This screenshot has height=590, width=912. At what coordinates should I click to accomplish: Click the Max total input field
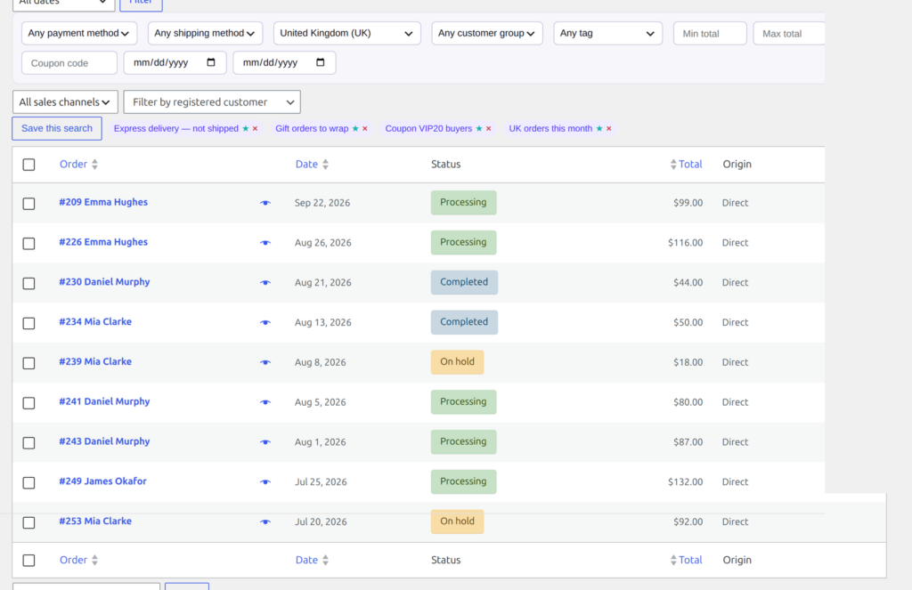[789, 34]
